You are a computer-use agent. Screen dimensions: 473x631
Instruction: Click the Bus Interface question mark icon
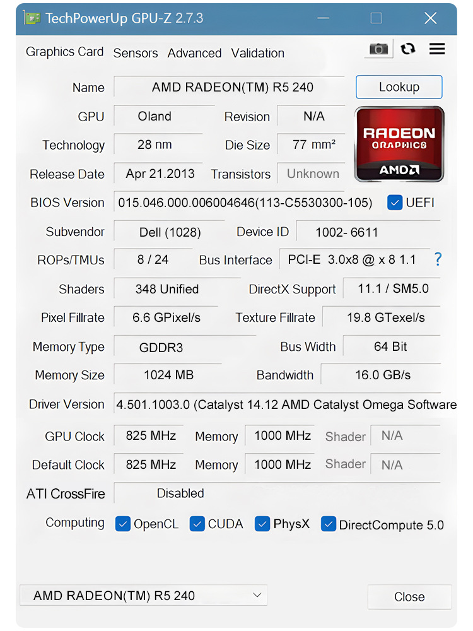pos(438,259)
